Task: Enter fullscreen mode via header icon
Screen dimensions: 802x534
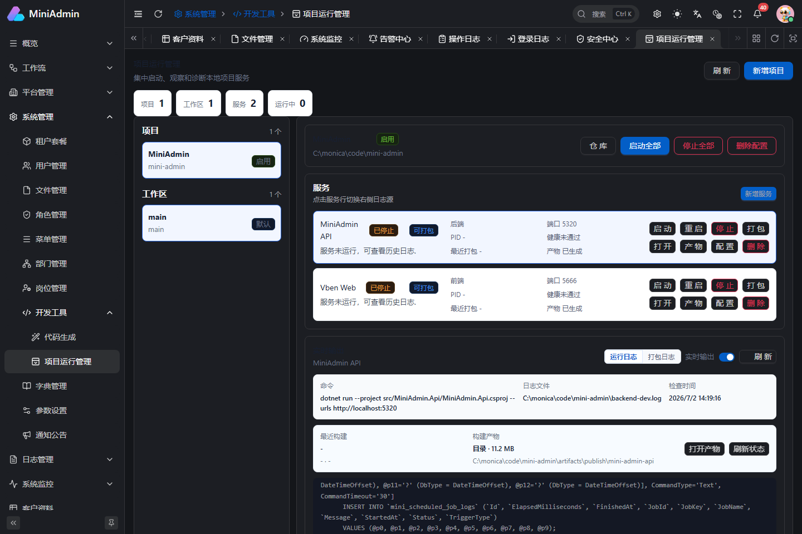Action: 737,14
